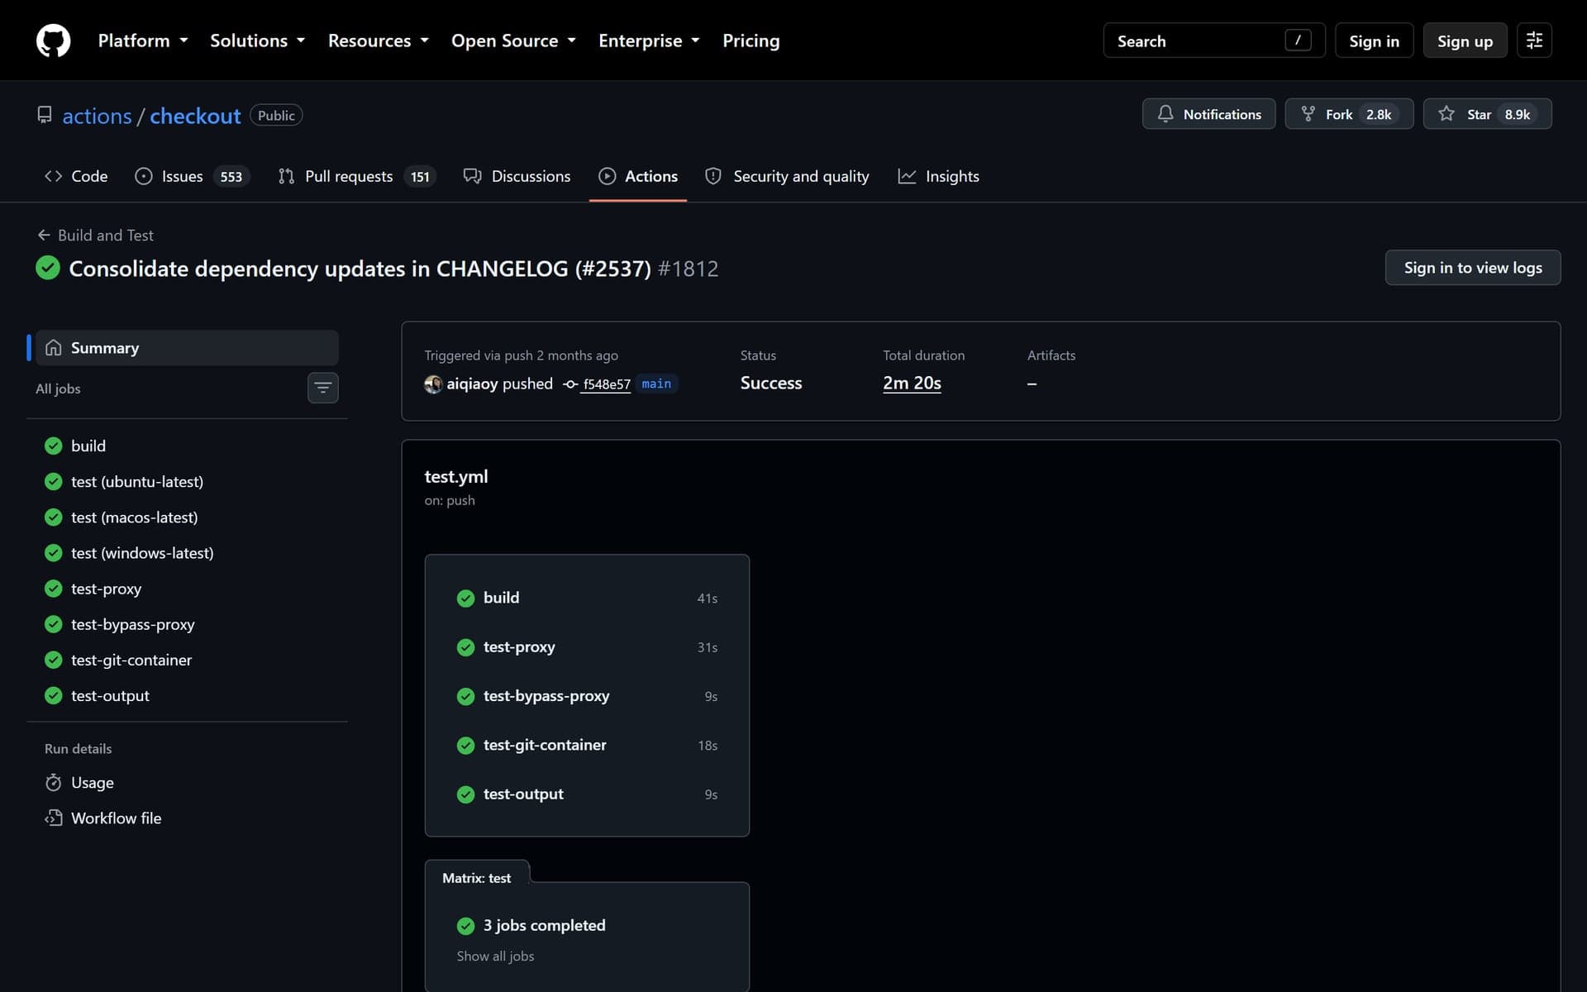
Task: Click aiqiaoy's avatar thumbnail
Action: pos(433,384)
